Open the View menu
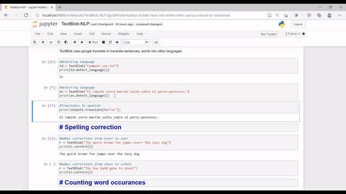 (63, 33)
